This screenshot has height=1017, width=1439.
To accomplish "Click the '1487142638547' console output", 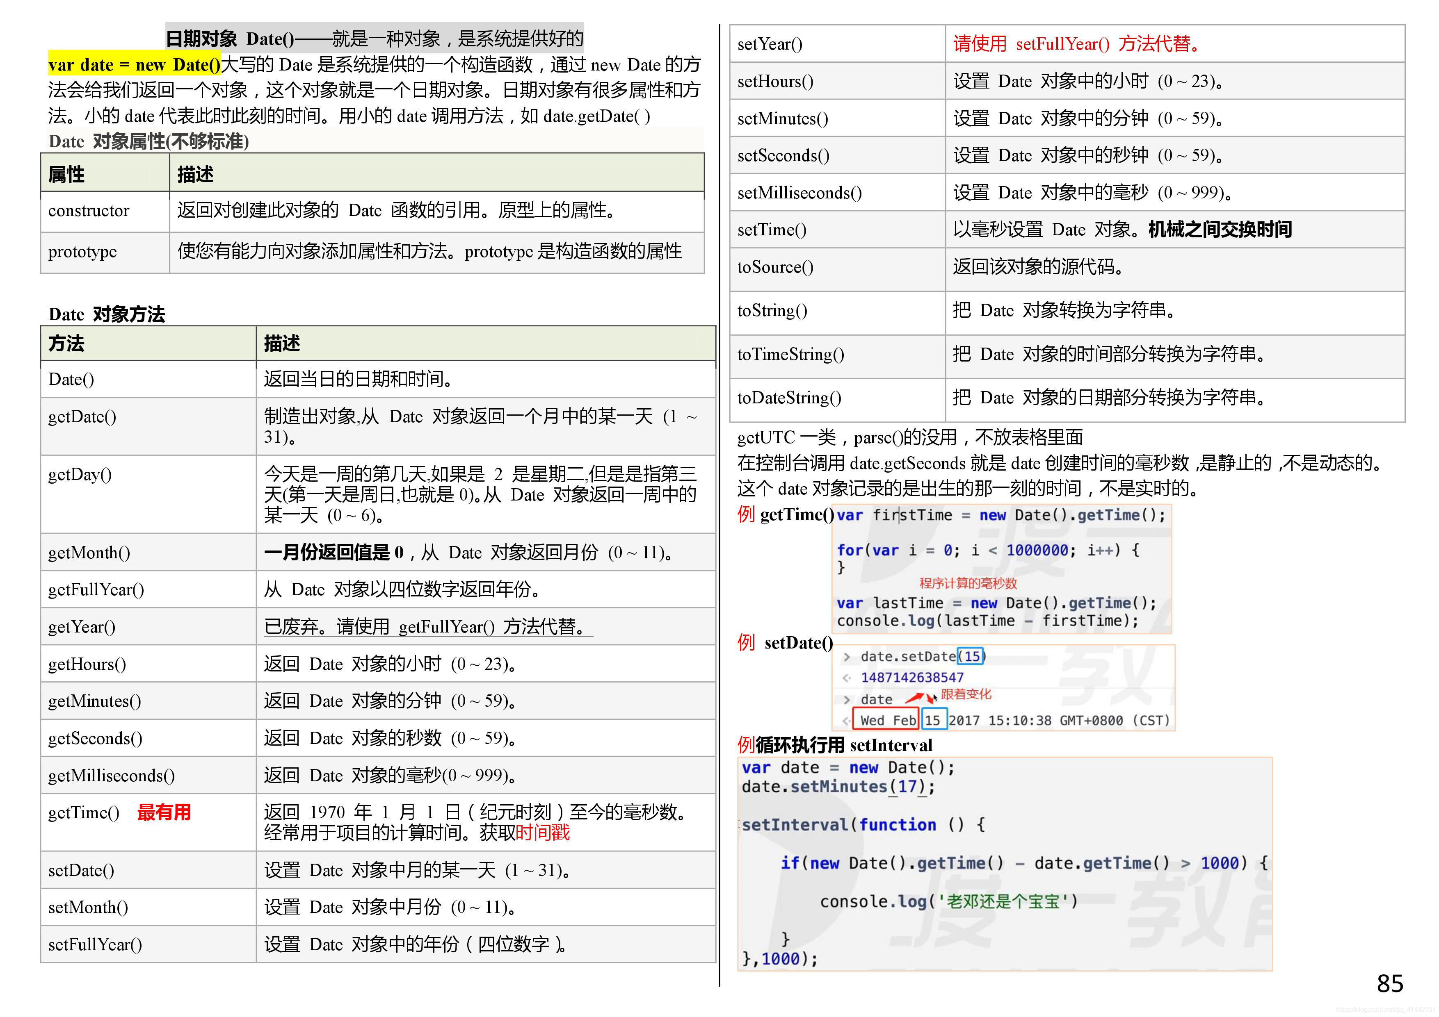I will pos(912,677).
